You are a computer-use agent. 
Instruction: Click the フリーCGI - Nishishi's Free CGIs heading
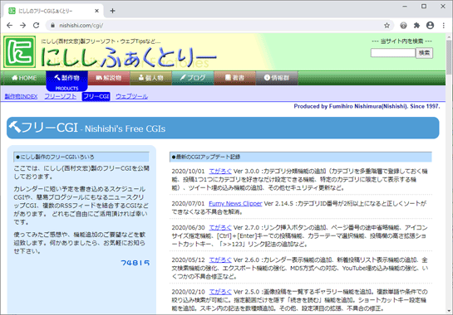tap(223, 128)
